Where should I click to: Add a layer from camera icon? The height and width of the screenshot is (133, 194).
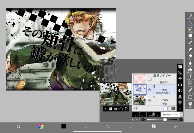point(116,109)
